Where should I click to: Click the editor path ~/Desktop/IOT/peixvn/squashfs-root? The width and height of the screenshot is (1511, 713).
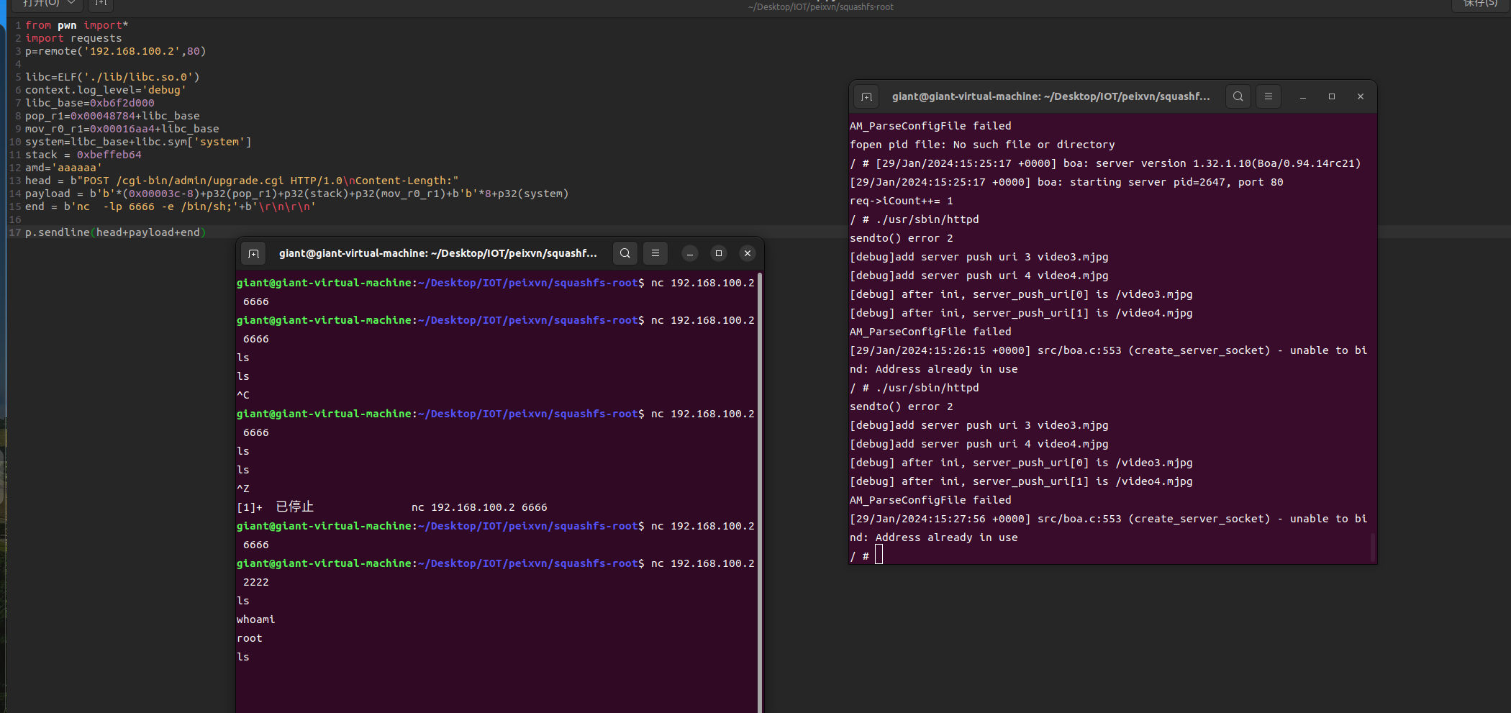tap(820, 7)
